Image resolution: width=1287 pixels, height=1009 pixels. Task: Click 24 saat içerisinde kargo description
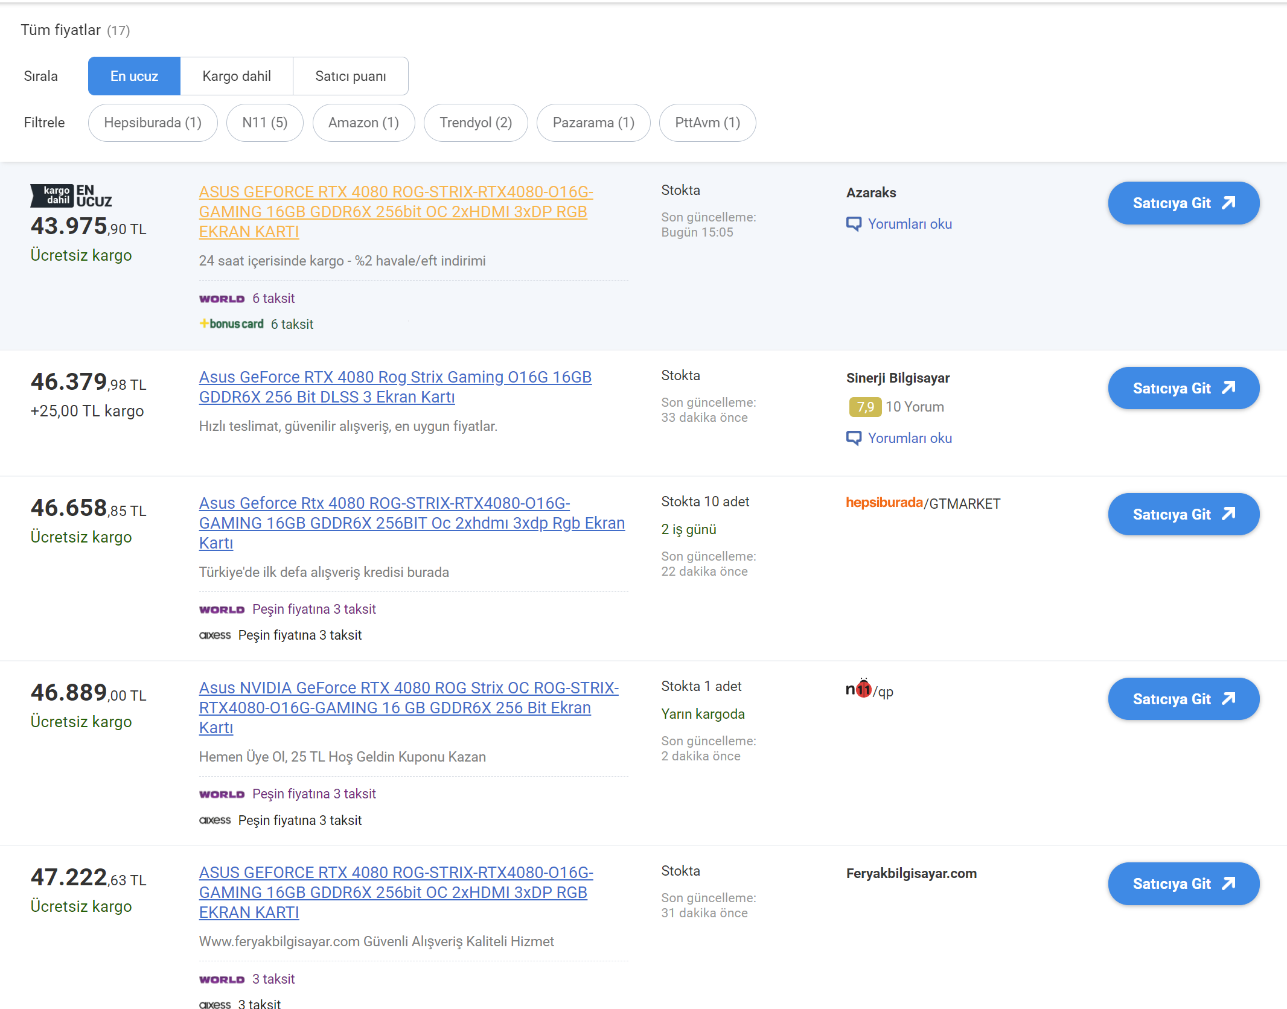click(342, 261)
